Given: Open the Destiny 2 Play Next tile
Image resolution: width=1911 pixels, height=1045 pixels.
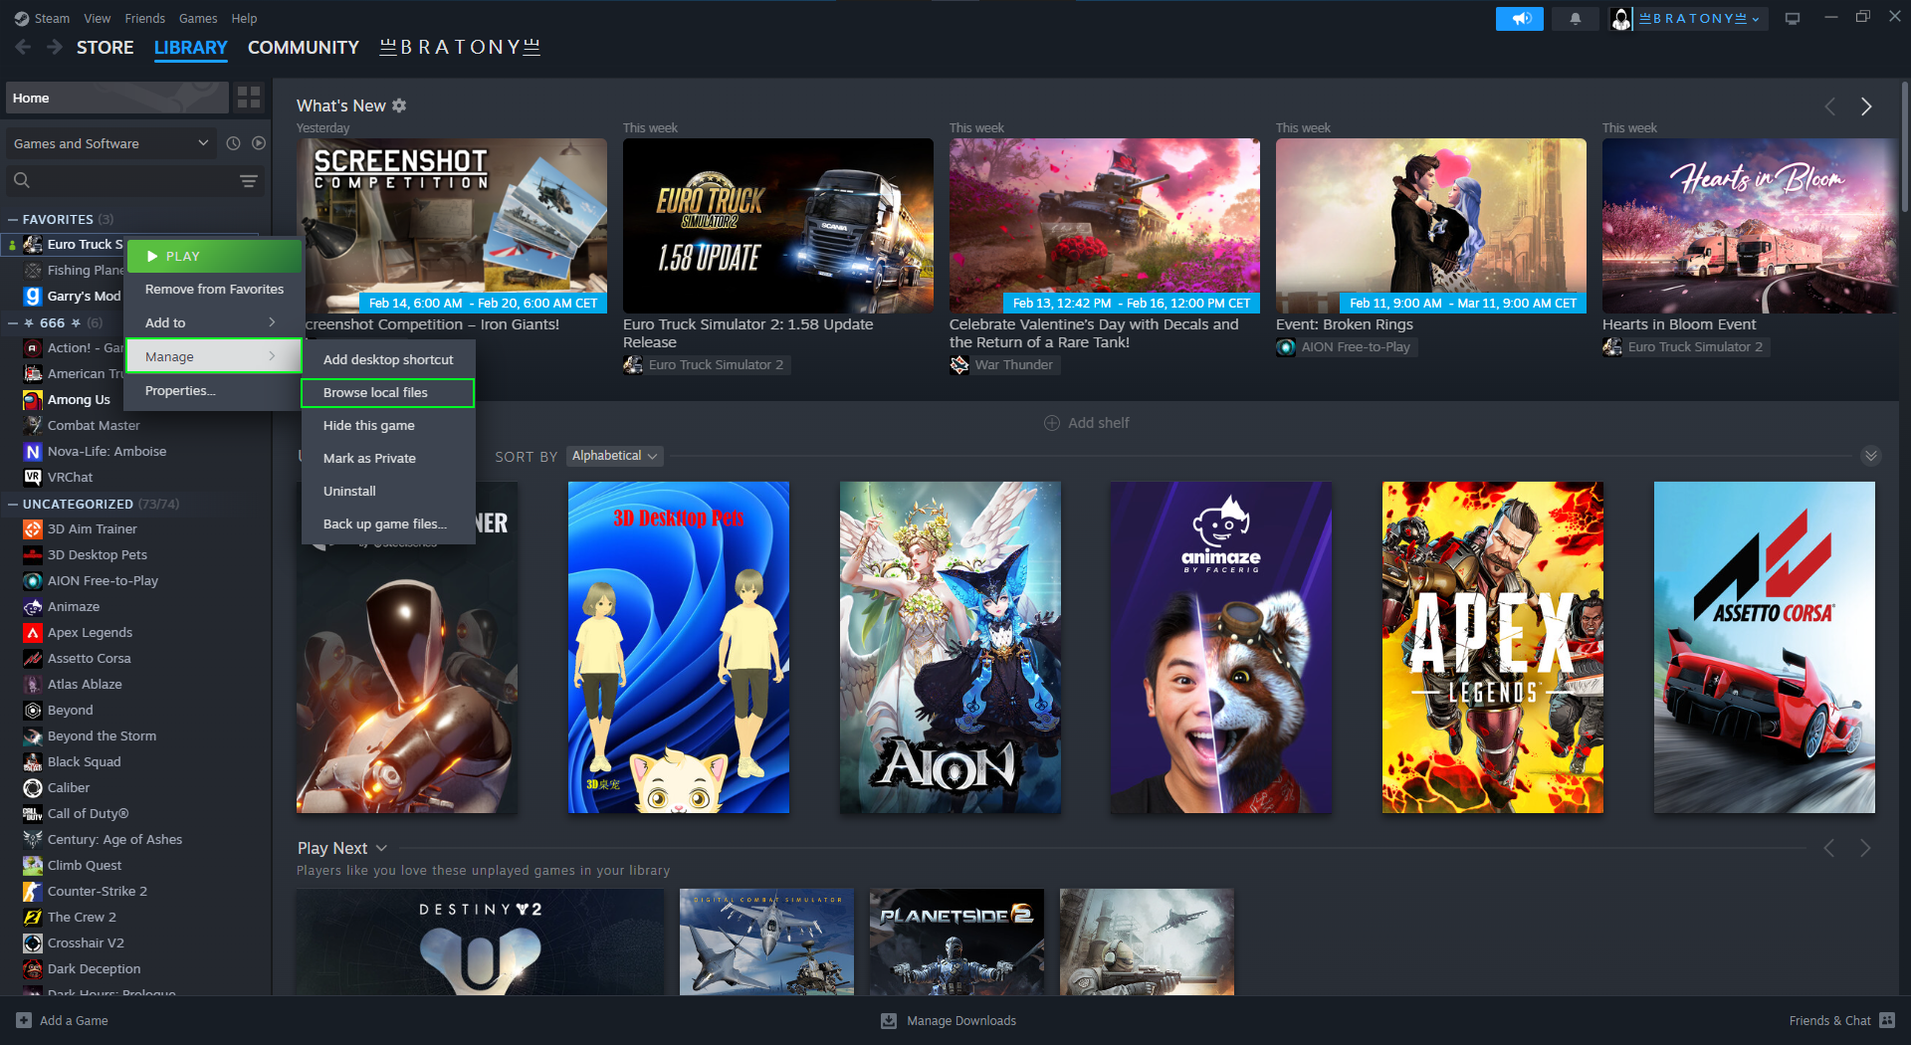Looking at the screenshot, I should (480, 941).
